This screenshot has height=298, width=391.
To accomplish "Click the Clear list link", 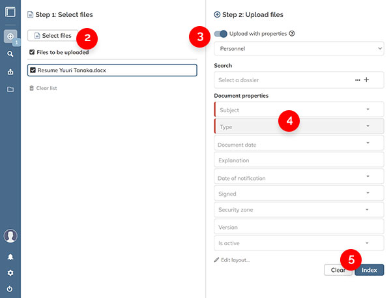I will [x=43, y=88].
